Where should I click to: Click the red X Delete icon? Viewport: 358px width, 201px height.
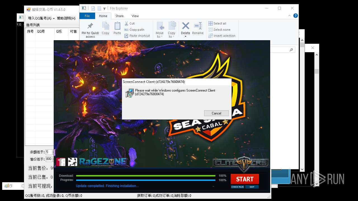(x=185, y=26)
